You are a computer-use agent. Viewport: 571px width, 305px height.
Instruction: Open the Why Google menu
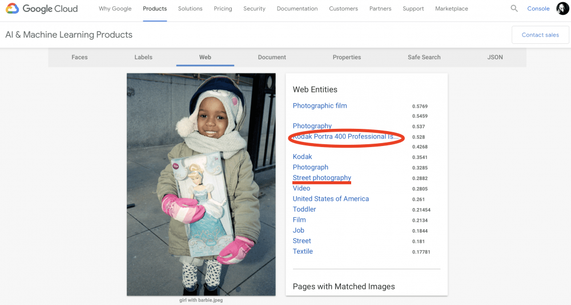tap(115, 9)
